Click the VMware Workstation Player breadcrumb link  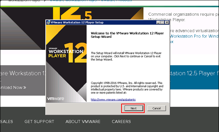91,1
